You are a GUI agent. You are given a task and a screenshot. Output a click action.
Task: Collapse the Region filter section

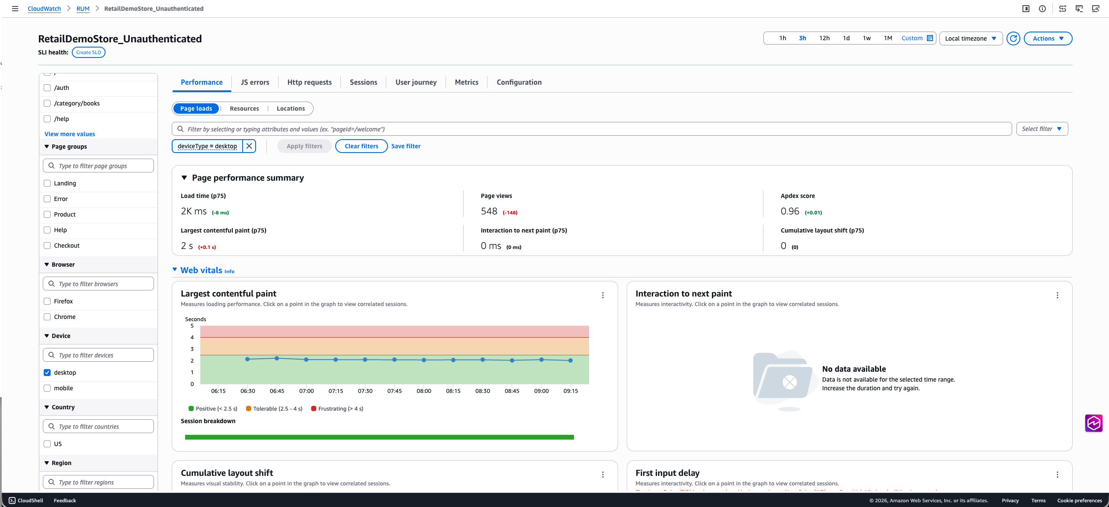pyautogui.click(x=47, y=463)
